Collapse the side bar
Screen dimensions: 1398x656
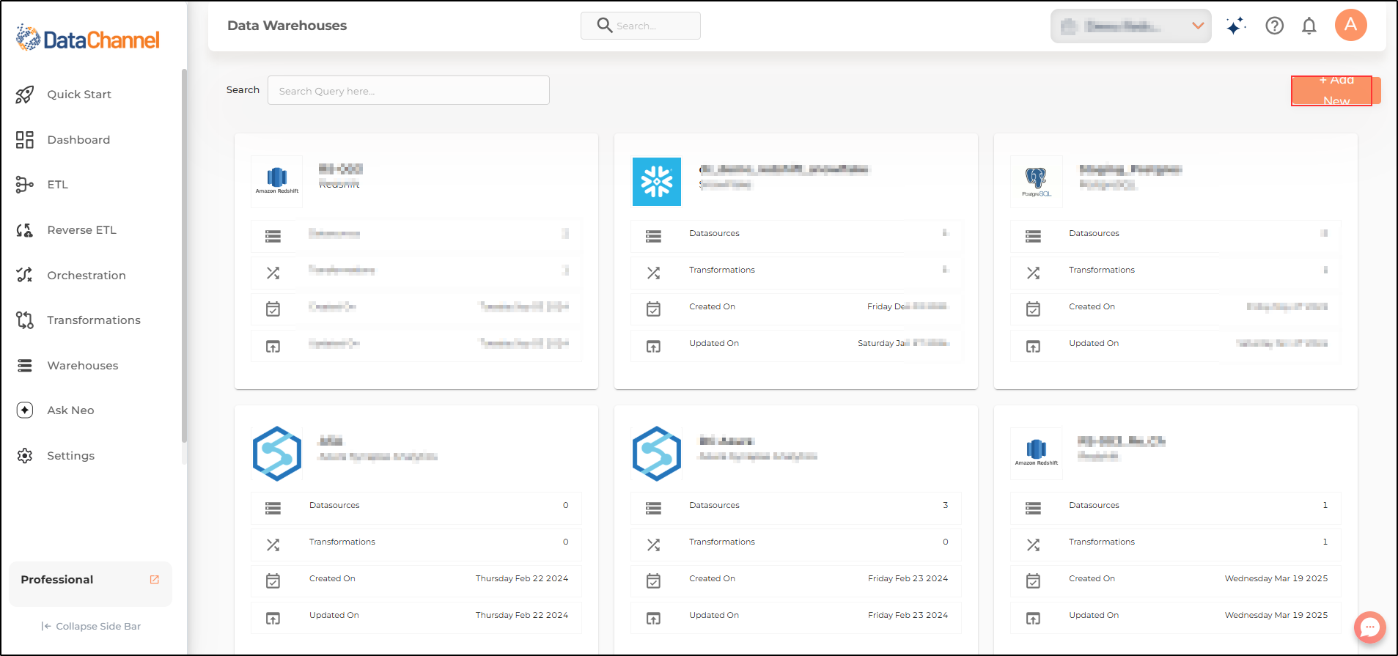point(91,626)
